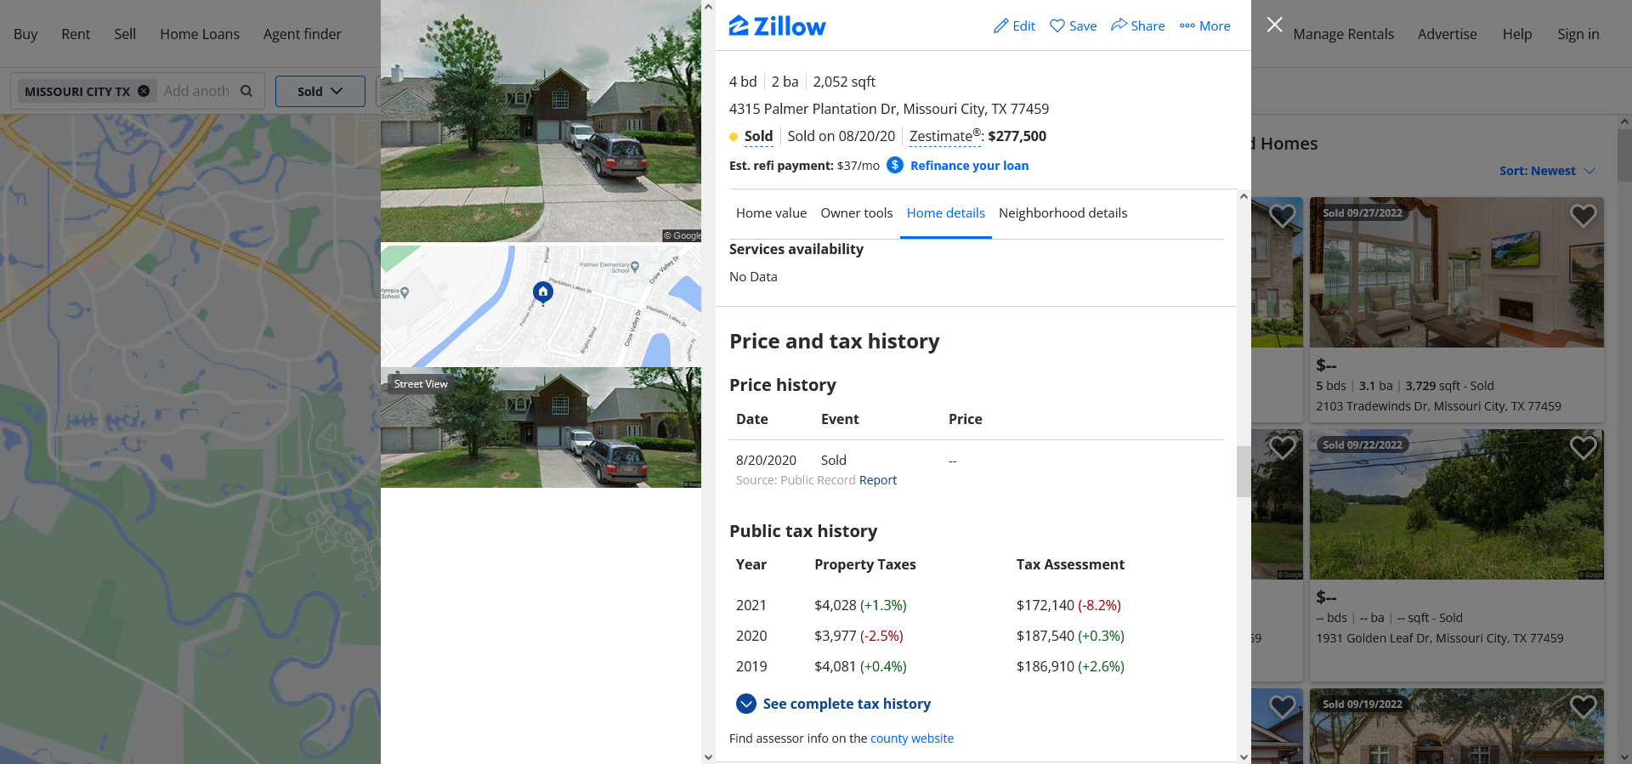Open the 1931 Golden Leaf Dr listing photo
1632x764 pixels.
tap(1456, 504)
